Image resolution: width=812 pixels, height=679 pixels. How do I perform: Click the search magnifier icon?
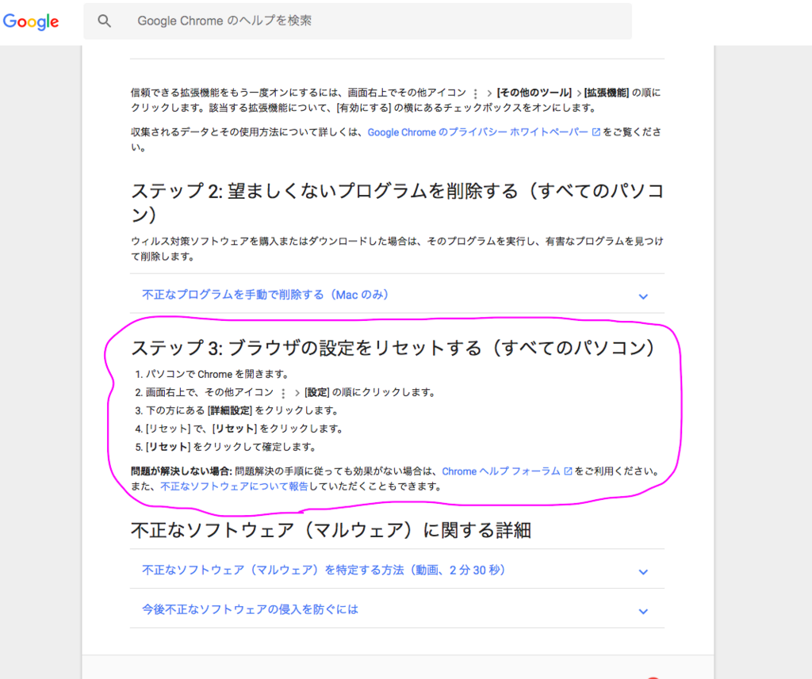coord(104,21)
